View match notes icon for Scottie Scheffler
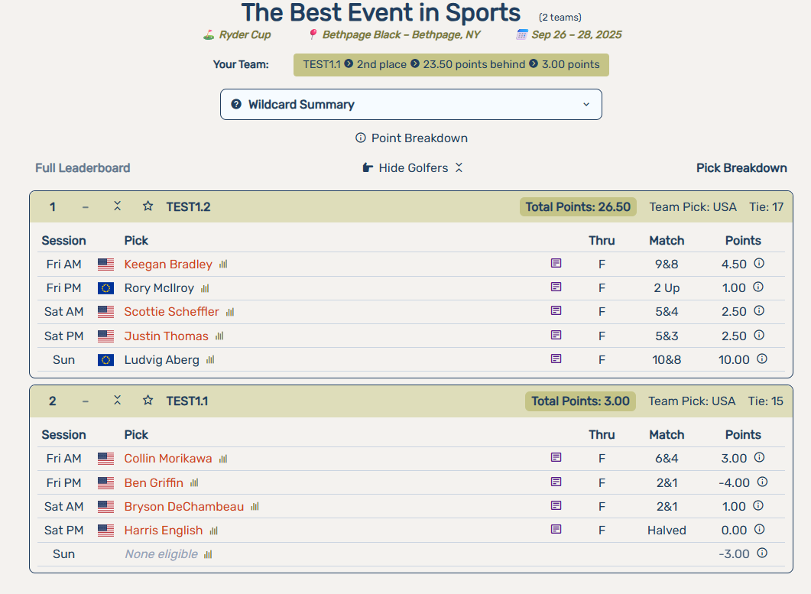Image resolution: width=811 pixels, height=594 pixels. (556, 311)
